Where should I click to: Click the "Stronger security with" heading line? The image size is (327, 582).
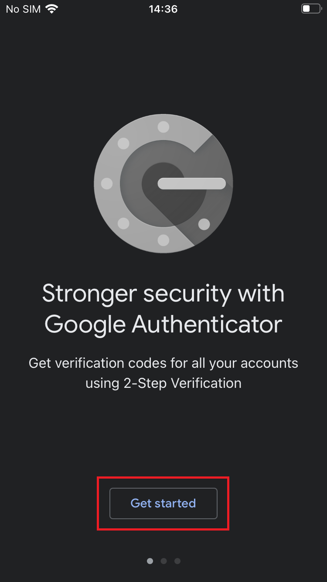pyautogui.click(x=163, y=294)
